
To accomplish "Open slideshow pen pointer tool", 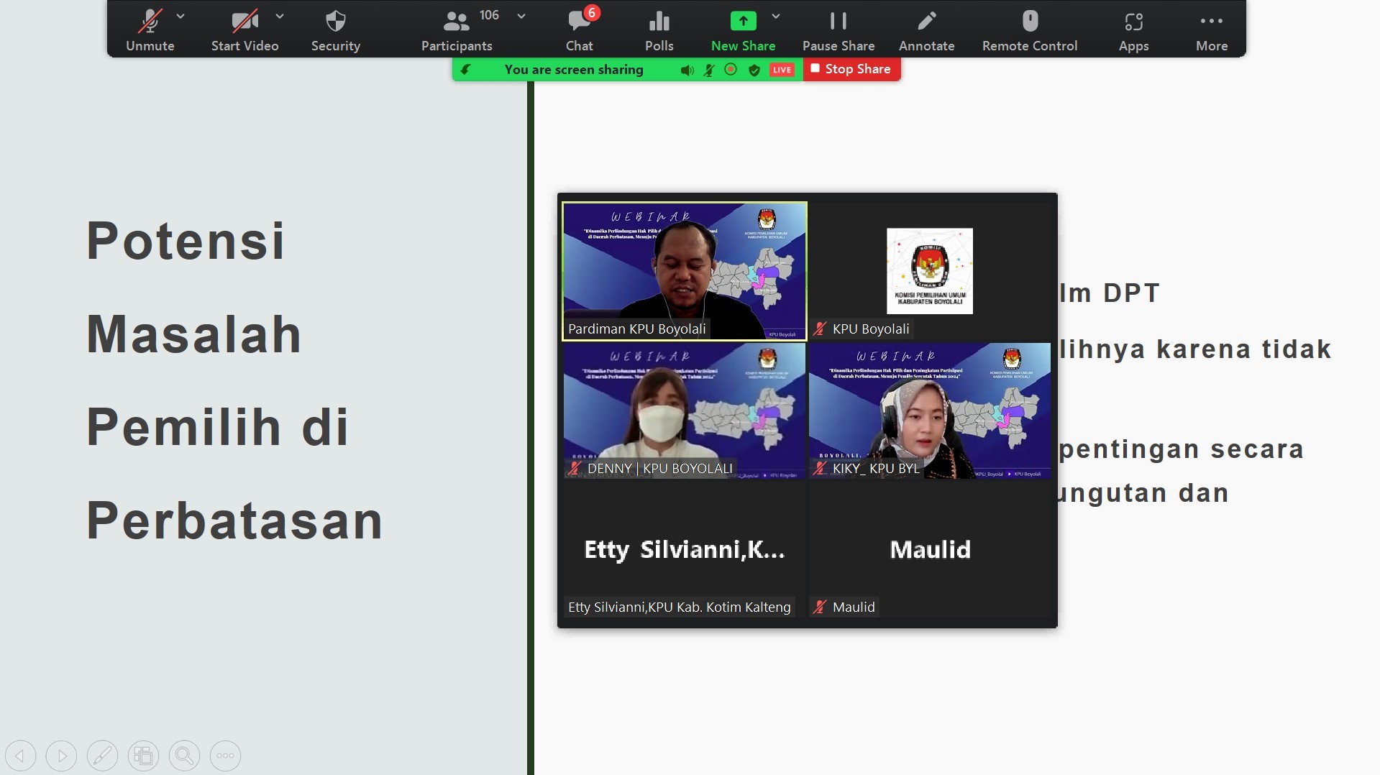I will pos(102,756).
